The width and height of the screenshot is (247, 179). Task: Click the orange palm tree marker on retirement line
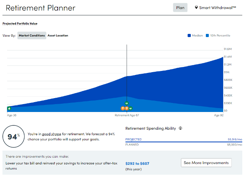point(127,108)
